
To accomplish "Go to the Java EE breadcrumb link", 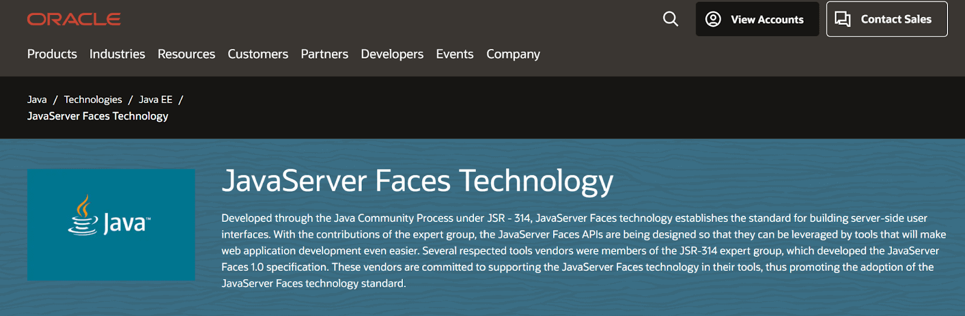I will pyautogui.click(x=156, y=100).
